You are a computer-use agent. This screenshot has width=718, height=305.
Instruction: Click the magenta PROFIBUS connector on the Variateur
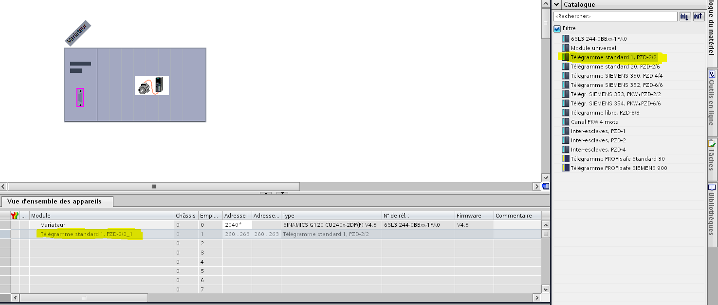click(x=80, y=97)
